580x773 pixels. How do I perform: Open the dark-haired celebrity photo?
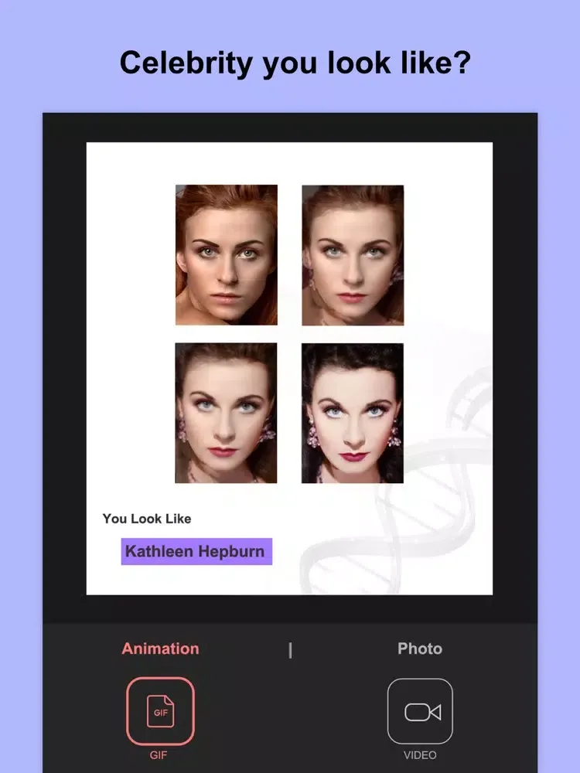(353, 413)
